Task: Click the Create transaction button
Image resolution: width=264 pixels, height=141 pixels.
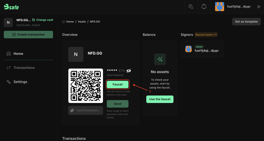Action: pos(28,34)
